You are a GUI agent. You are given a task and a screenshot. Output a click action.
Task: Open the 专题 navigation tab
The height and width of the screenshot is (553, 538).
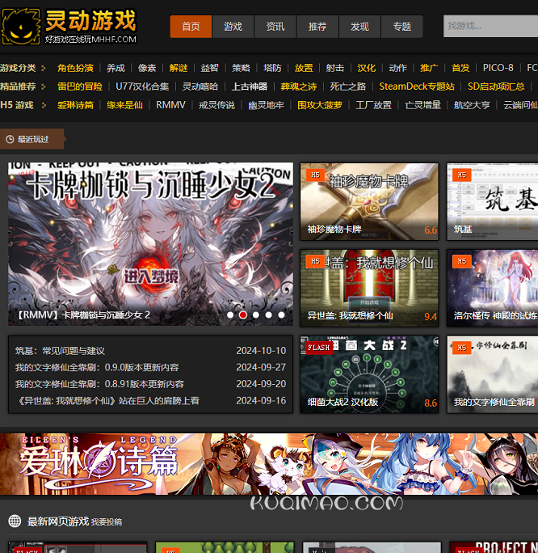(x=402, y=27)
